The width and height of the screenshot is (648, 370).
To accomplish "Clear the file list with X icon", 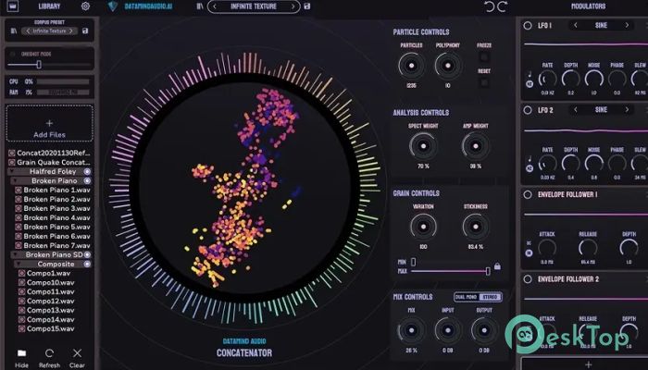I will tap(77, 353).
